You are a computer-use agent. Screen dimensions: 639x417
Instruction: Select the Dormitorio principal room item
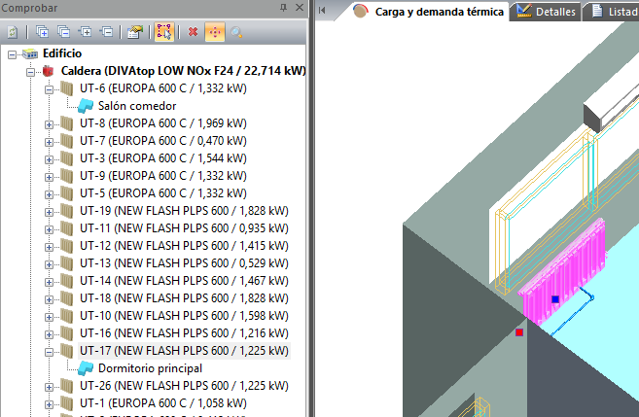150,368
